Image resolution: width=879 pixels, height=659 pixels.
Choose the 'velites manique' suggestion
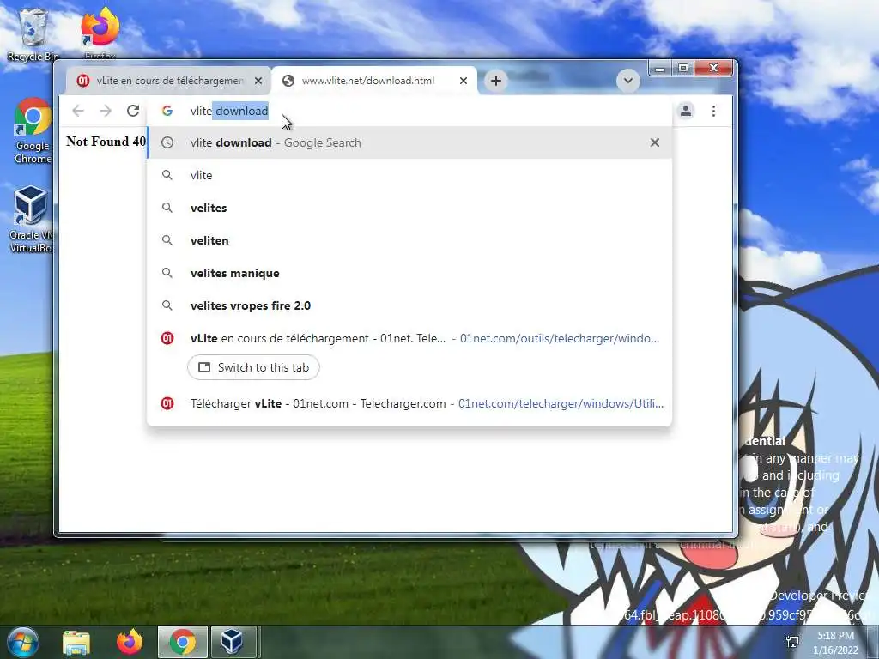[409, 273]
